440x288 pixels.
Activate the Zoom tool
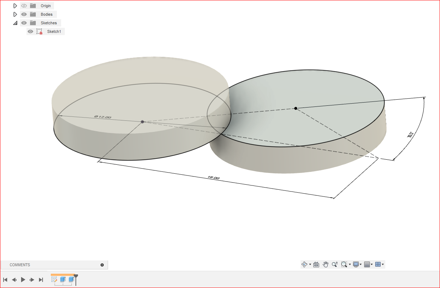point(334,264)
